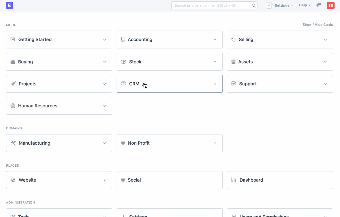Screen dimensions: 340x217
Task: Expand the CRM module card
Action: pyautogui.click(x=214, y=84)
